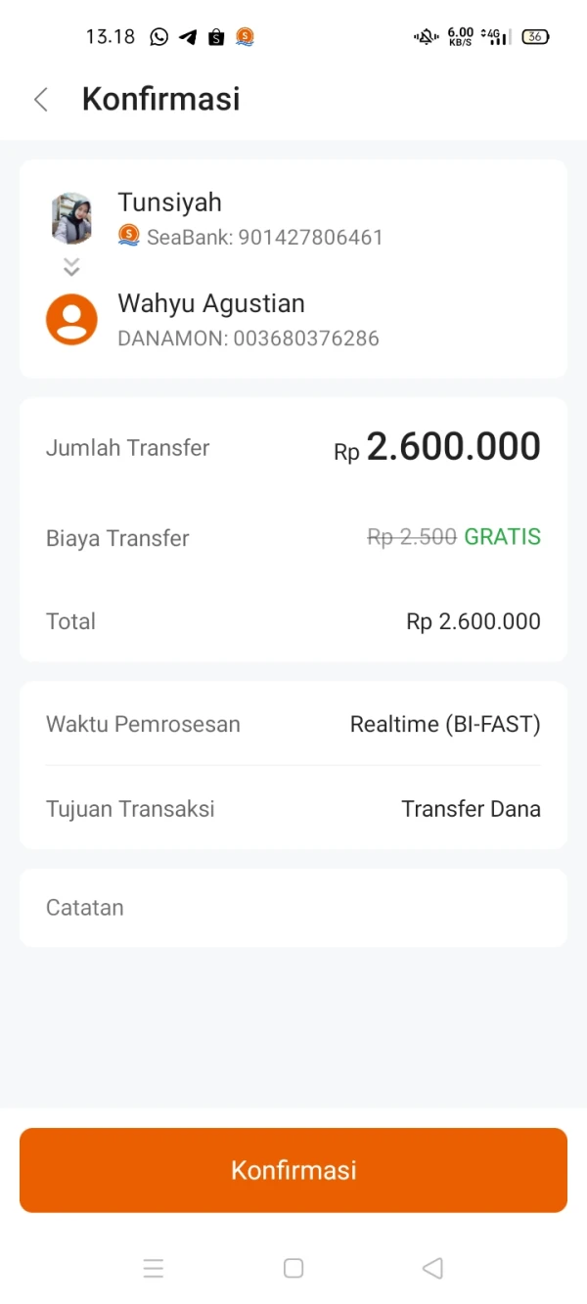This screenshot has height=1304, width=587.
Task: Tap the Shopee bag status icon
Action: click(x=216, y=37)
